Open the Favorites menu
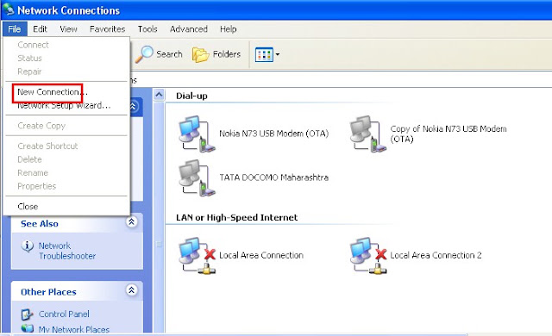 click(107, 28)
